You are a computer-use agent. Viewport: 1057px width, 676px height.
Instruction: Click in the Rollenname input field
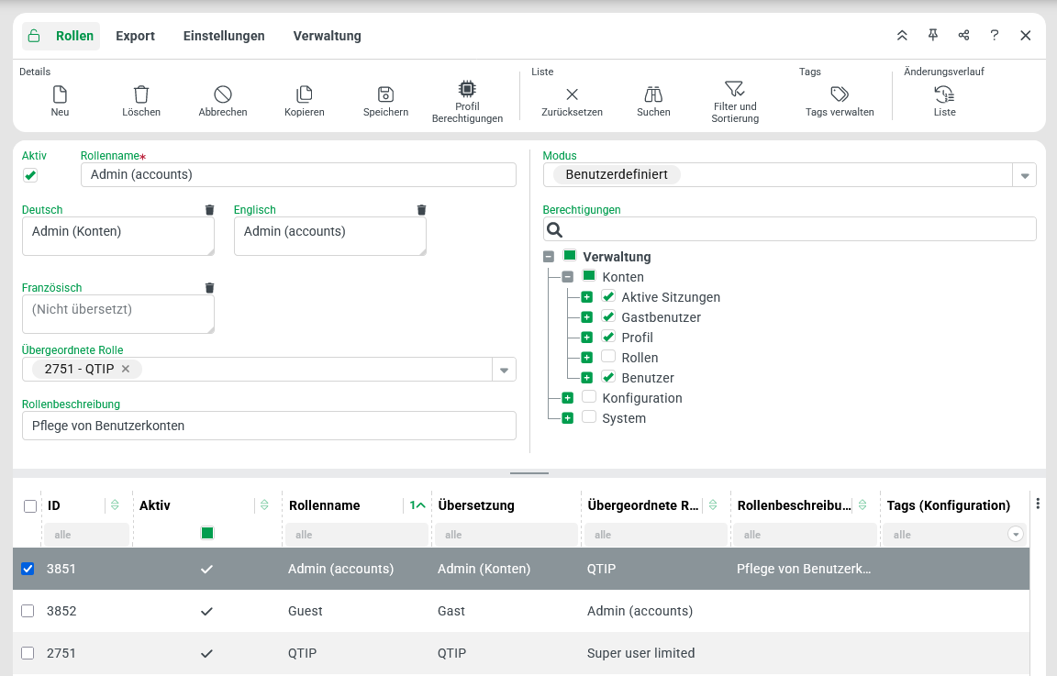(298, 174)
